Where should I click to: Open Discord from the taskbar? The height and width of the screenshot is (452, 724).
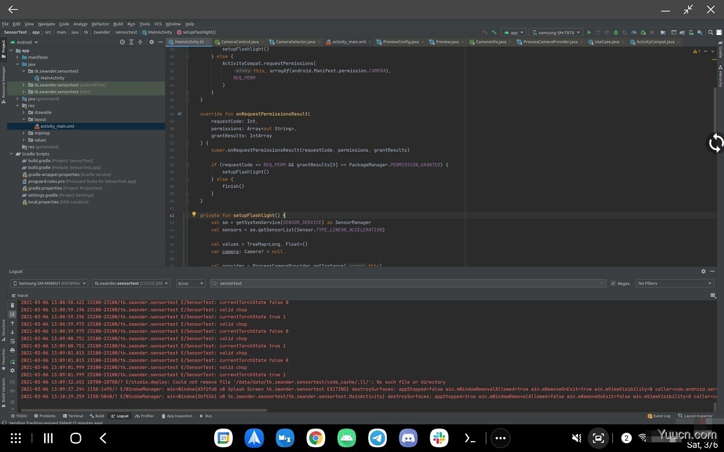coord(408,438)
